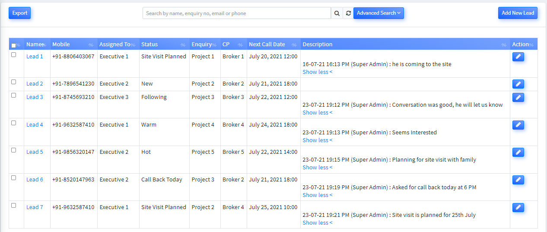Viewport: 547px width, 232px height.
Task: Edit Lead 6 with pencil icon
Action: pos(518,180)
